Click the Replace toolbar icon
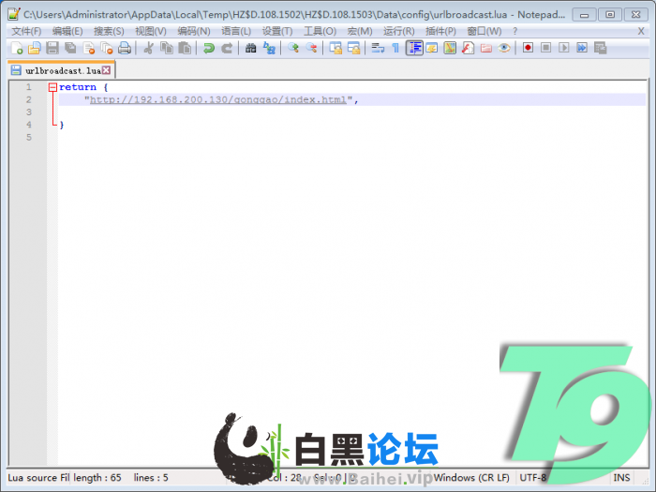656x492 pixels. (x=269, y=48)
